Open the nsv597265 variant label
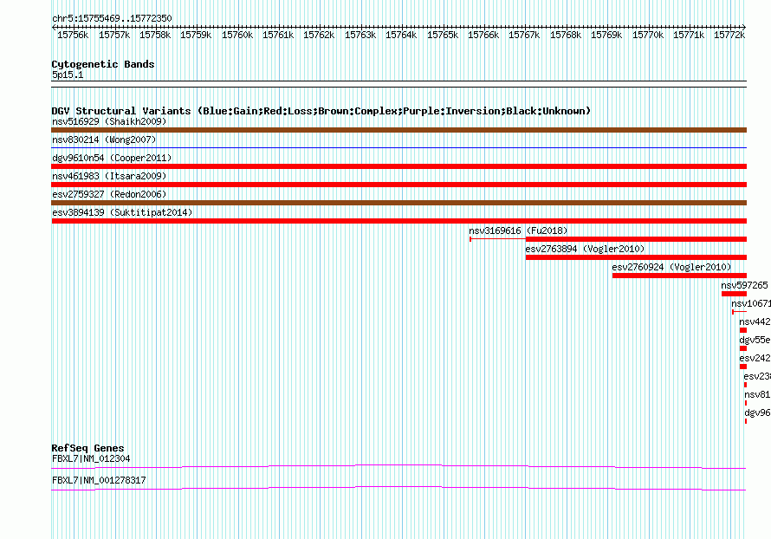Screen dimensions: 771x539 click(744, 285)
